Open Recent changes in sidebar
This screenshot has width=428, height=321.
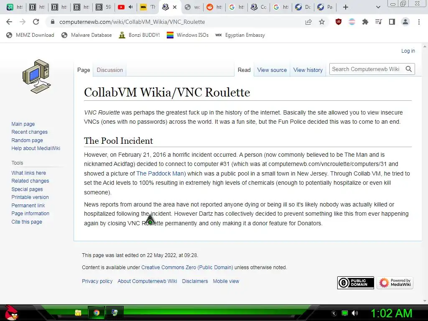(30, 132)
